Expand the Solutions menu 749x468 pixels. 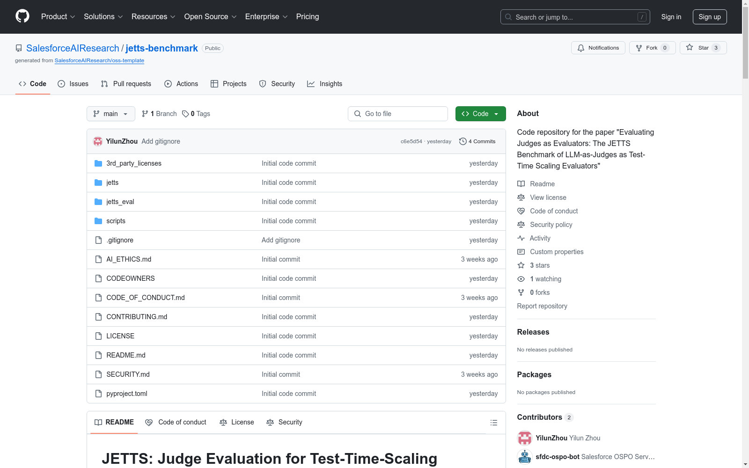point(103,16)
